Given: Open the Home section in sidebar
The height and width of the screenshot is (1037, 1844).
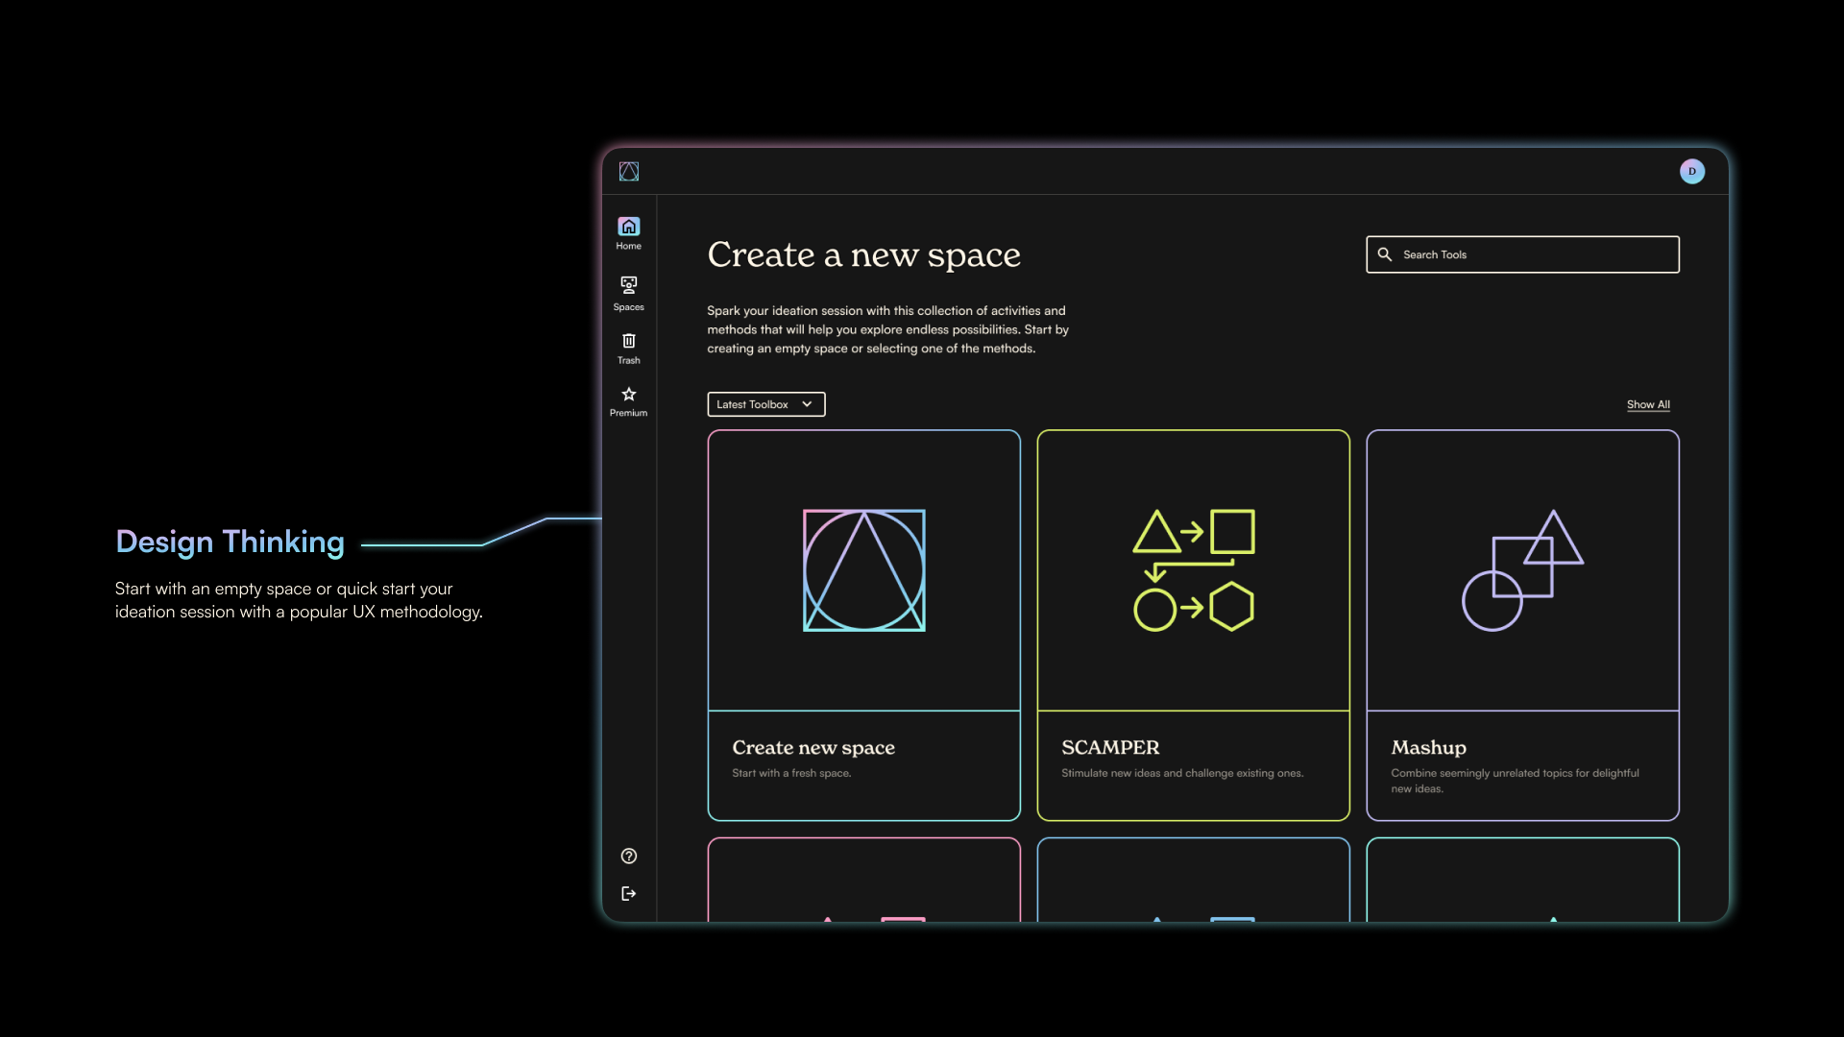Looking at the screenshot, I should (x=629, y=232).
